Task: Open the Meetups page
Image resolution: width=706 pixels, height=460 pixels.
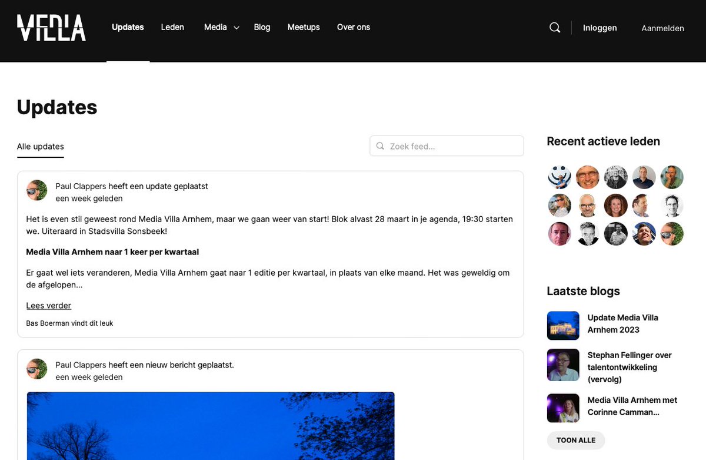Action: click(x=304, y=27)
